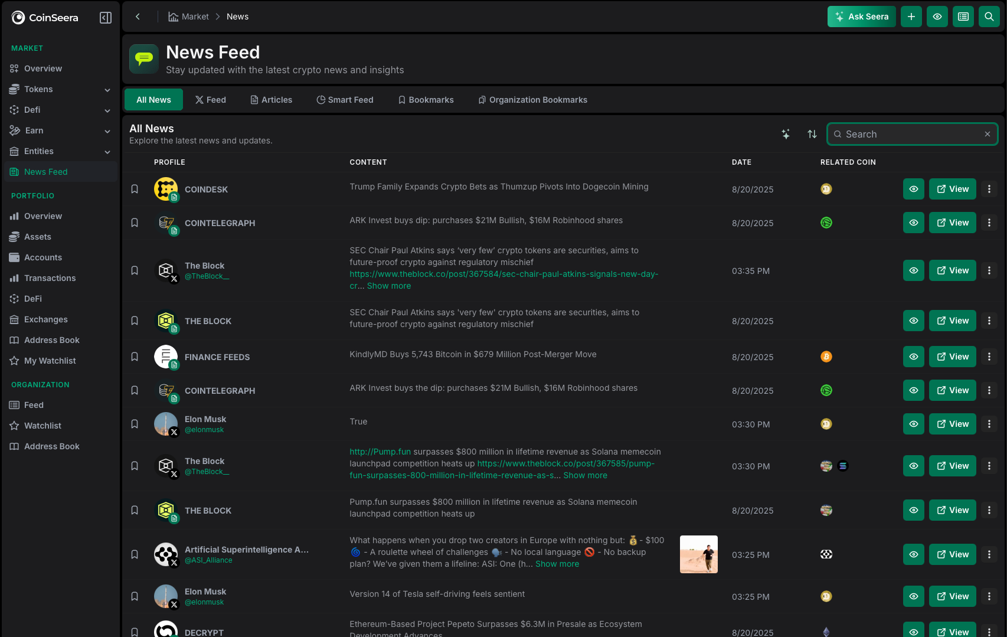Expand the Earn sidebar menu
The width and height of the screenshot is (1007, 637).
click(107, 131)
